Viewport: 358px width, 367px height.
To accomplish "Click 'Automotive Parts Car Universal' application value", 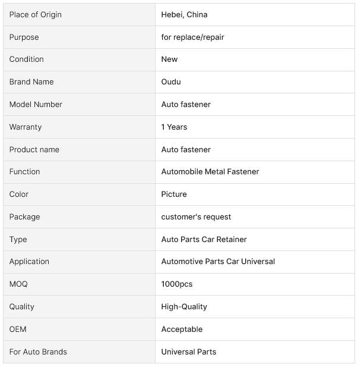I will coord(218,261).
